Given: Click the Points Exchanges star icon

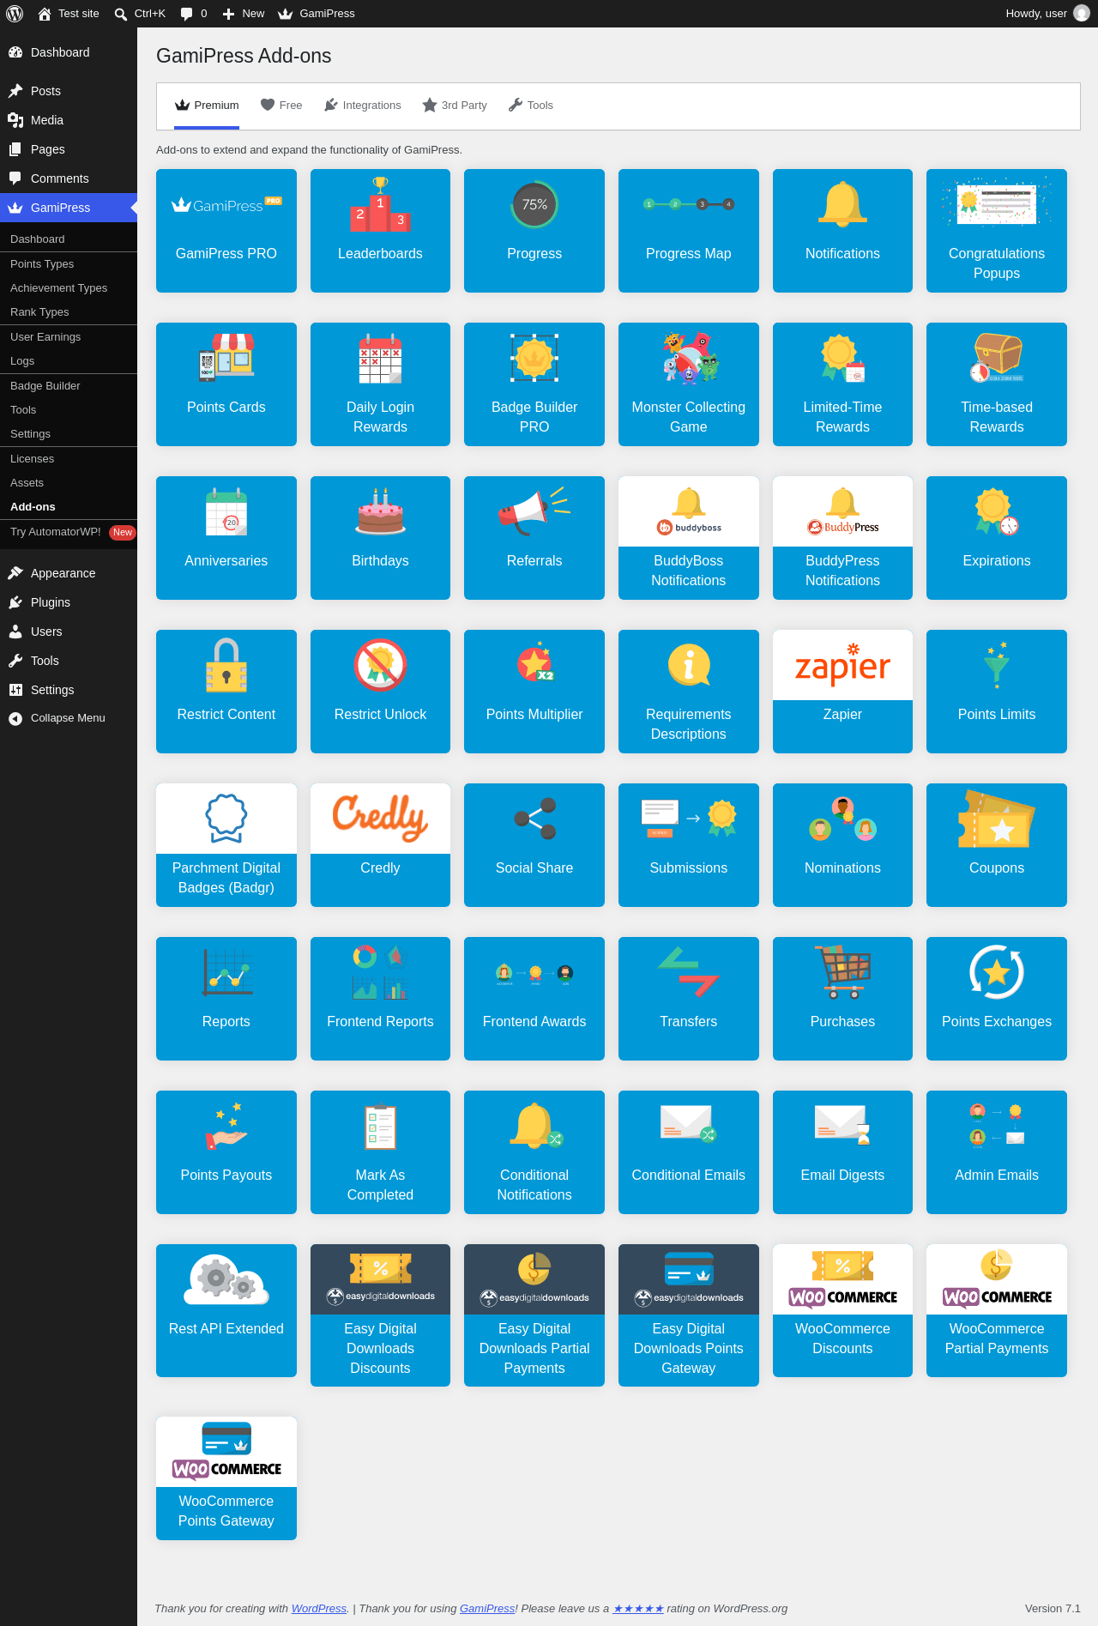Looking at the screenshot, I should [997, 972].
